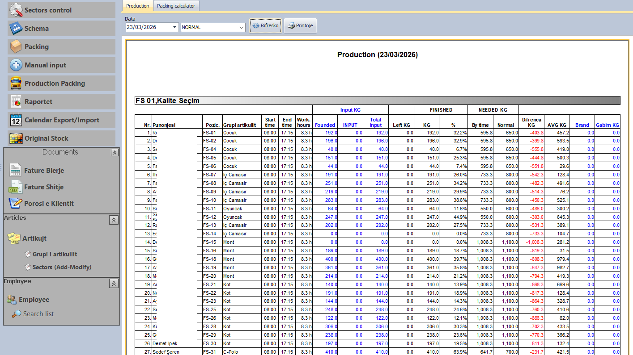Viewport: 633px width, 355px height.
Task: Open Production Packing via its bus icon
Action: click(16, 83)
